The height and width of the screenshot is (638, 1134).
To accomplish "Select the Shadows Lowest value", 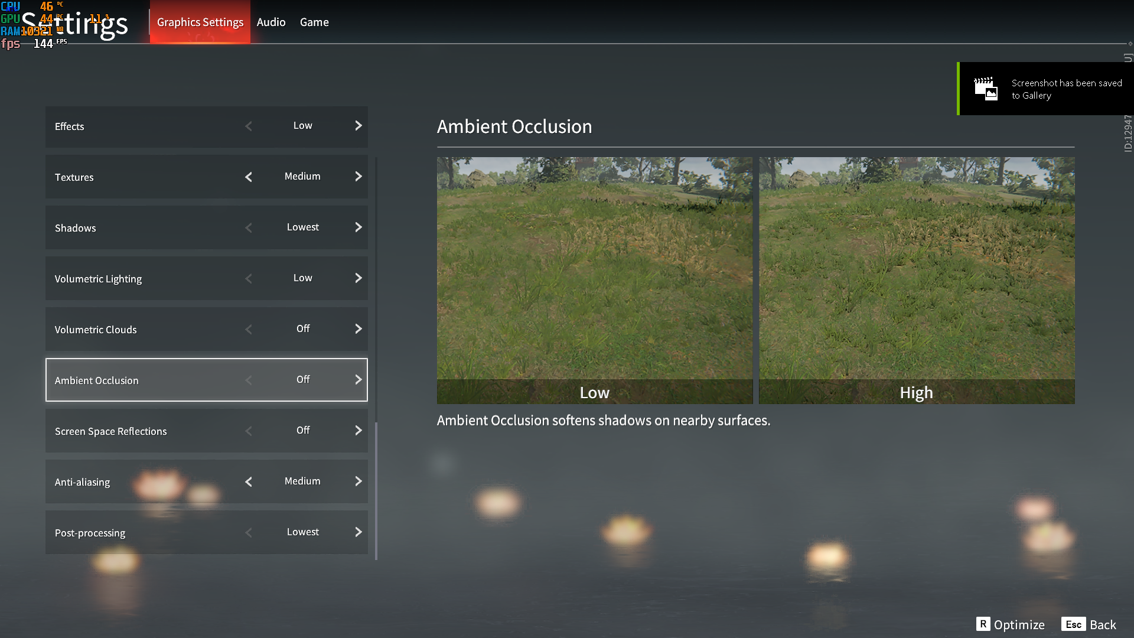I will click(x=302, y=227).
